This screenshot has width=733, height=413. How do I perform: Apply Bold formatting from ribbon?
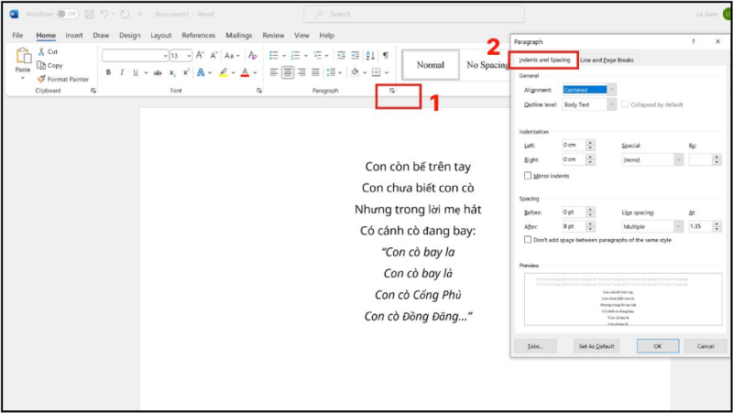(x=108, y=72)
